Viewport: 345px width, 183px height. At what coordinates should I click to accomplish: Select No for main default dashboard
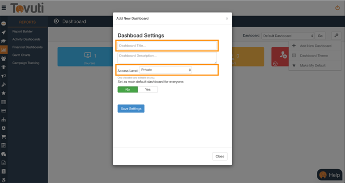click(x=127, y=89)
